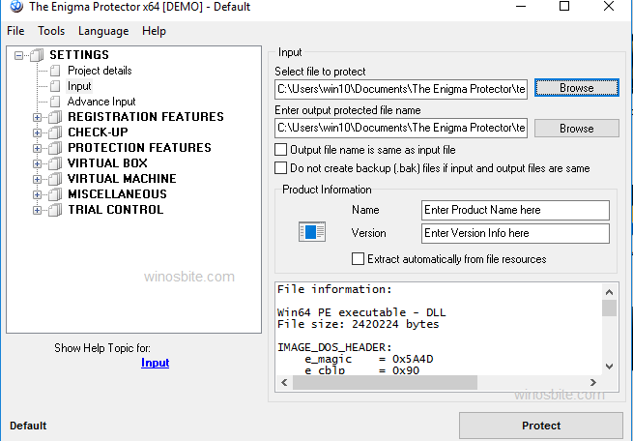Select REGISTRATION FEATURES tree label
The image size is (633, 441).
point(146,117)
